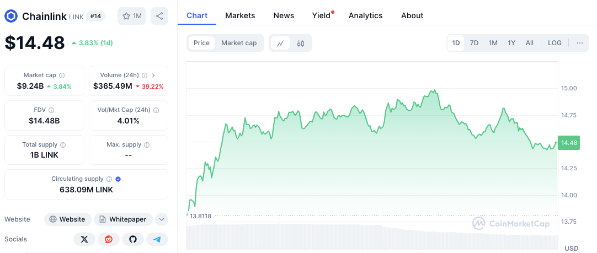Set chart range to 7D
The width and height of the screenshot is (597, 253).
[474, 43]
